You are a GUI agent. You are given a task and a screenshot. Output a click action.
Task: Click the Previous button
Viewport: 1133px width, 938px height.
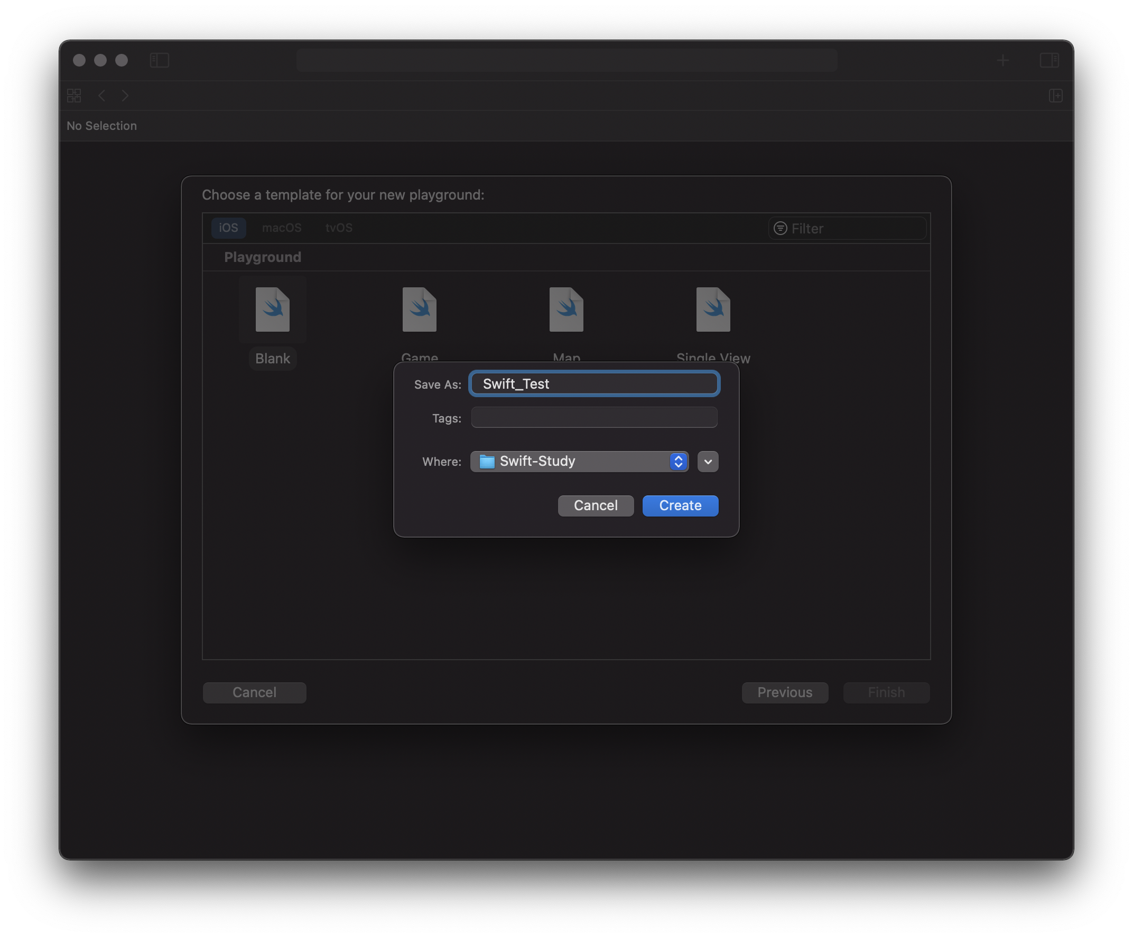(x=784, y=693)
